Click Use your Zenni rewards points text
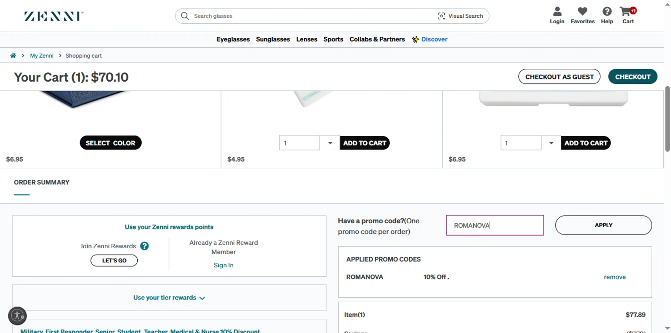 (x=169, y=227)
